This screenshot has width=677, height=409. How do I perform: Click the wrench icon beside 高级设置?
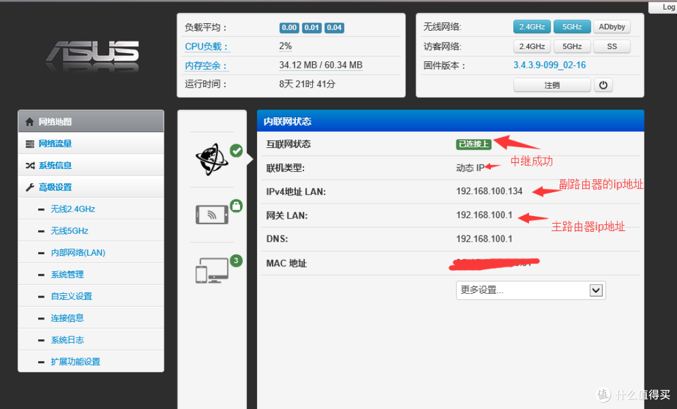29,187
